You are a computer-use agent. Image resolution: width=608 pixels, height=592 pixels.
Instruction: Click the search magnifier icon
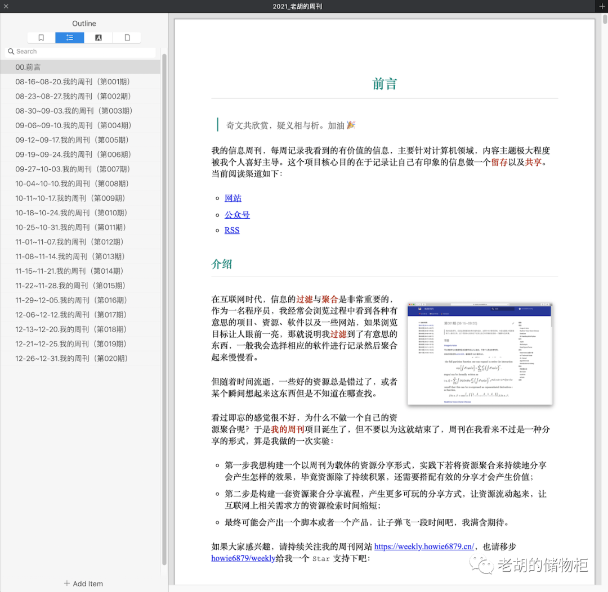pos(11,51)
